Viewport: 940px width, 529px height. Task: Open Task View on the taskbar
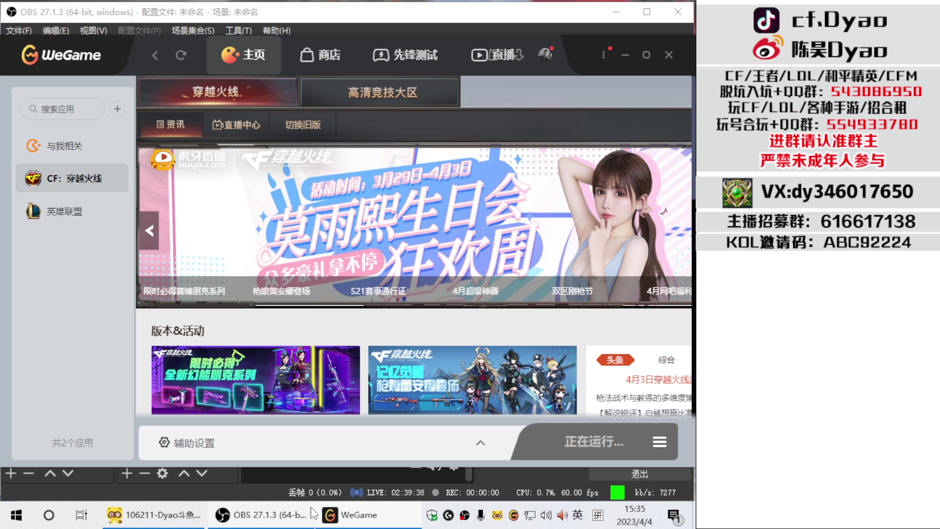click(81, 515)
